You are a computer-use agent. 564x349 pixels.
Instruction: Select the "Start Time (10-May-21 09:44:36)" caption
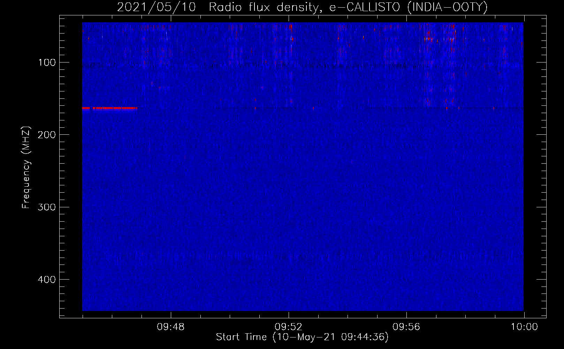[302, 337]
